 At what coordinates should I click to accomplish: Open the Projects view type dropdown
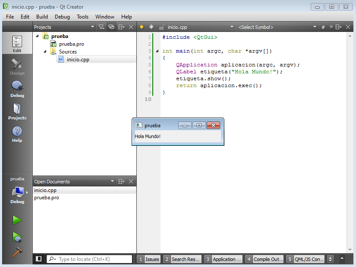(x=64, y=27)
